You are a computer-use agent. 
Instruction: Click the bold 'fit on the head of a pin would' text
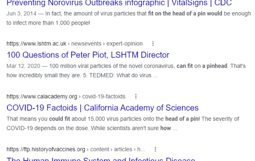point(185,14)
